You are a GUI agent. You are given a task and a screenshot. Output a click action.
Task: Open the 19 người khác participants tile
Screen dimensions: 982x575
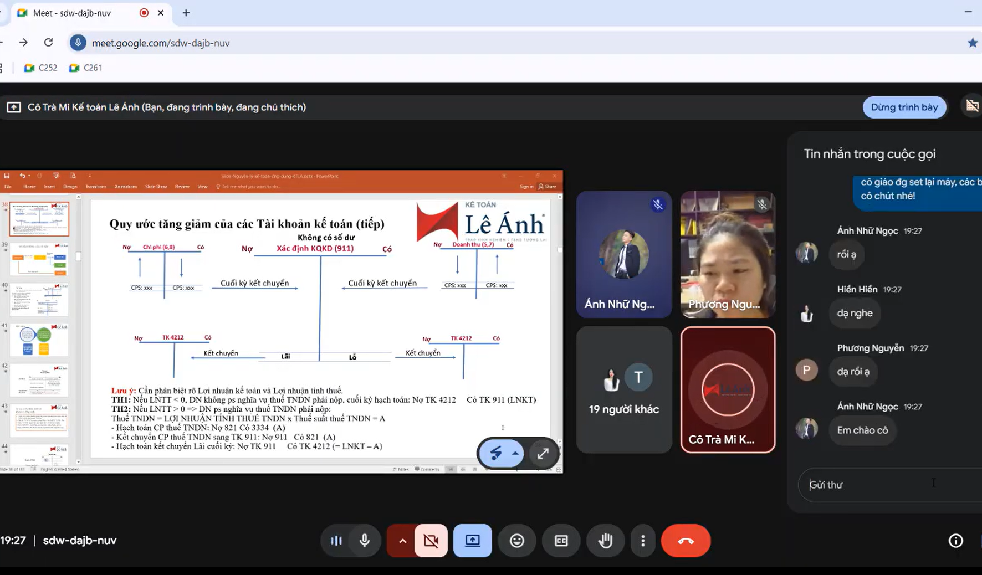(624, 390)
